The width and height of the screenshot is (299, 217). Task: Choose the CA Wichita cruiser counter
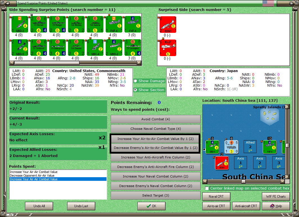76,24
